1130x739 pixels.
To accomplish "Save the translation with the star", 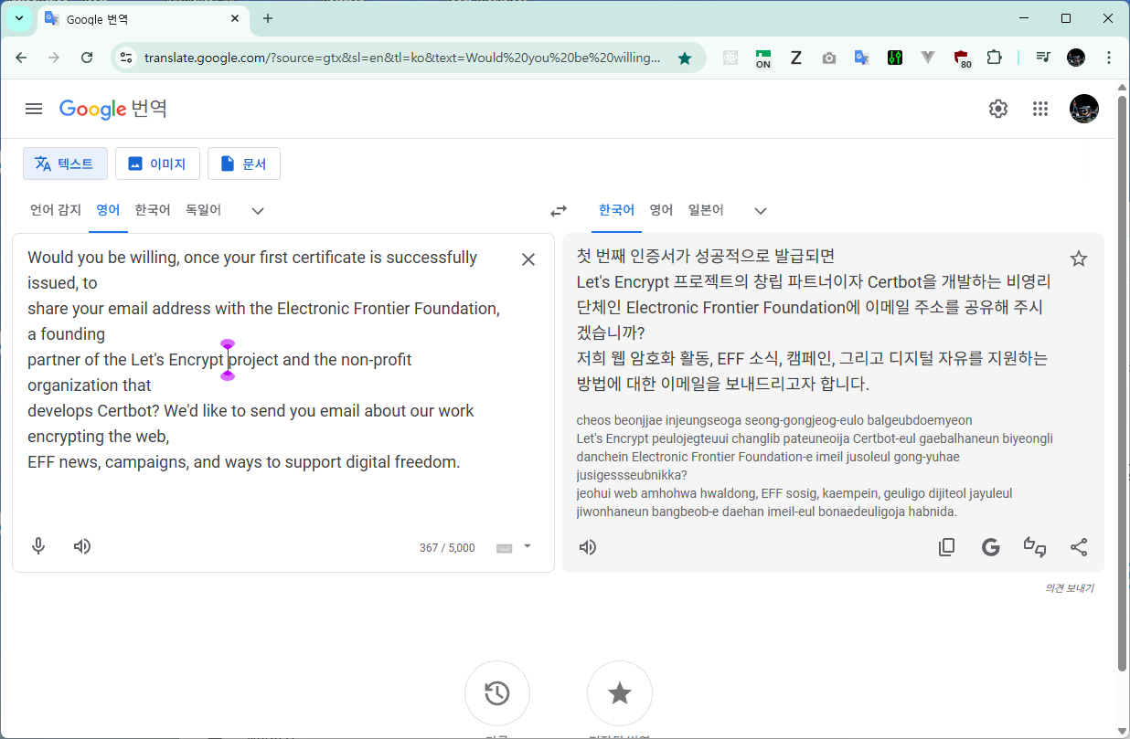I will point(1079,259).
